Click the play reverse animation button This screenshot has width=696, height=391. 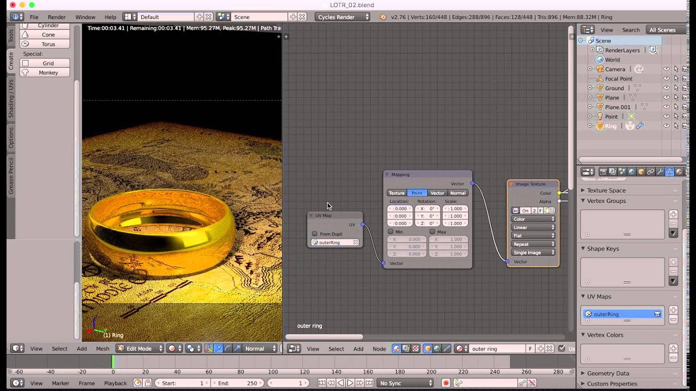(341, 383)
